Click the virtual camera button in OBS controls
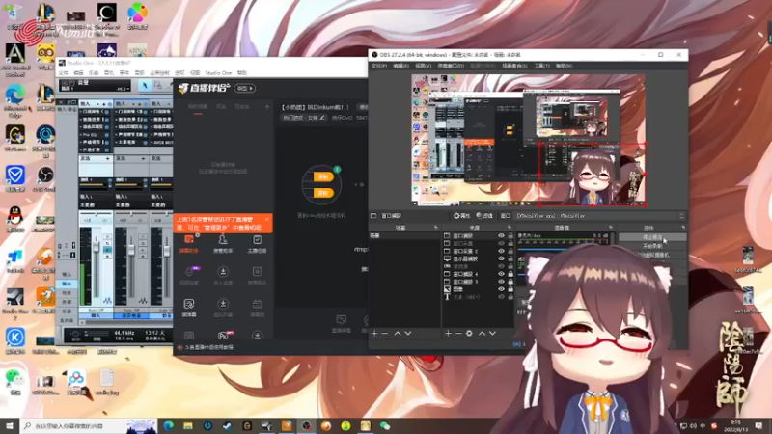772x434 pixels. pos(652,255)
